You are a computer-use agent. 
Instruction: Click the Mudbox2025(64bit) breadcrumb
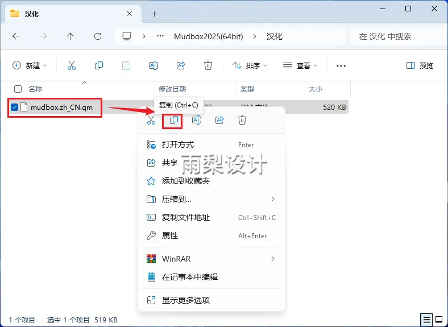click(209, 36)
